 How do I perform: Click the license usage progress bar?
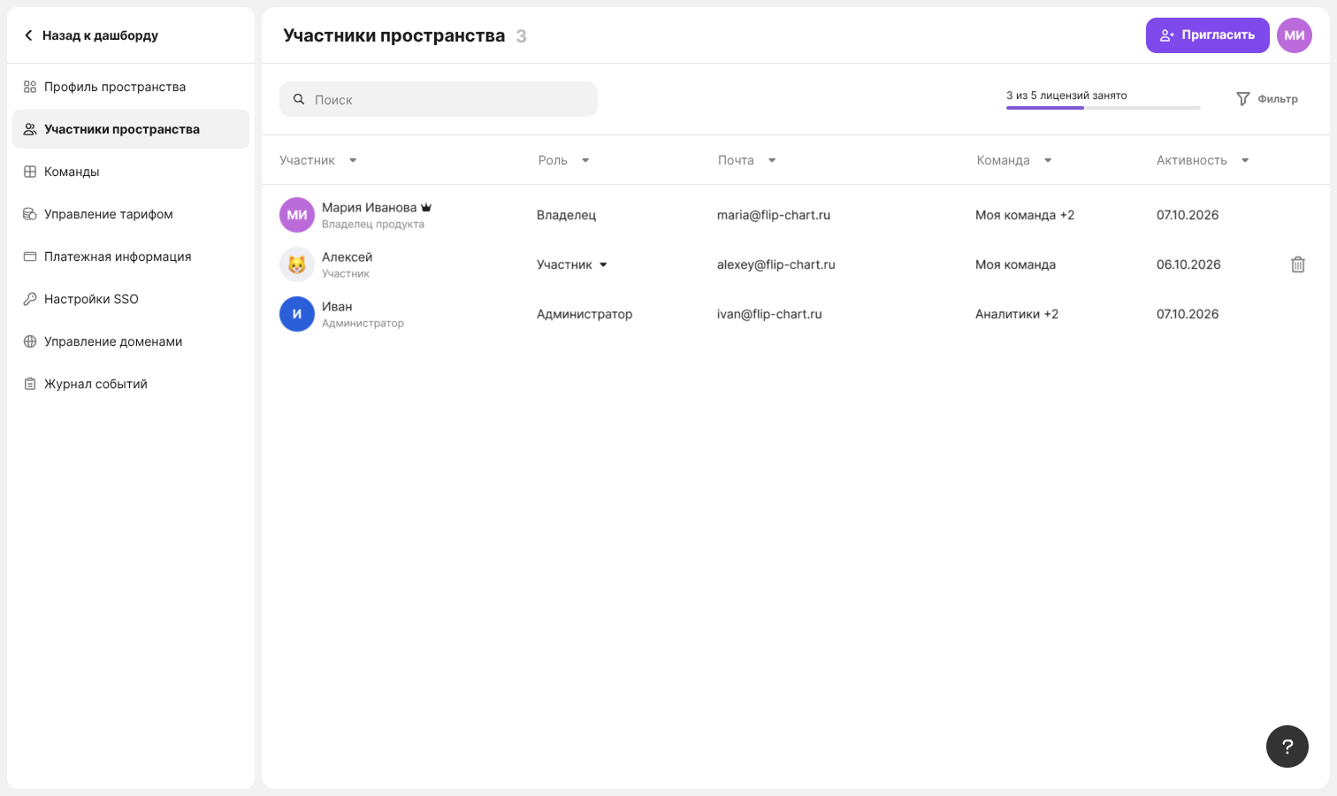tap(1104, 107)
